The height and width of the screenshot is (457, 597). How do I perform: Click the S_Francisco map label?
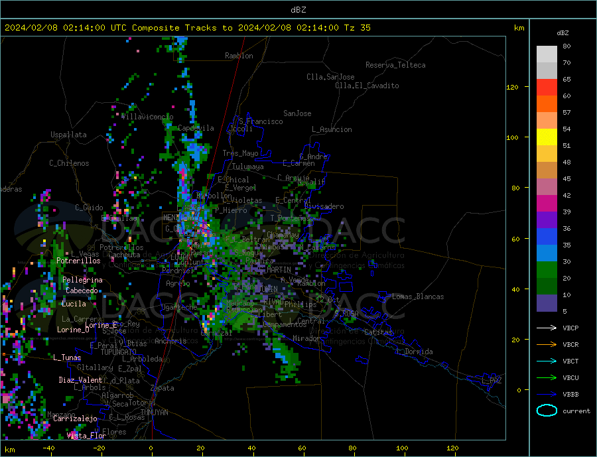[261, 121]
